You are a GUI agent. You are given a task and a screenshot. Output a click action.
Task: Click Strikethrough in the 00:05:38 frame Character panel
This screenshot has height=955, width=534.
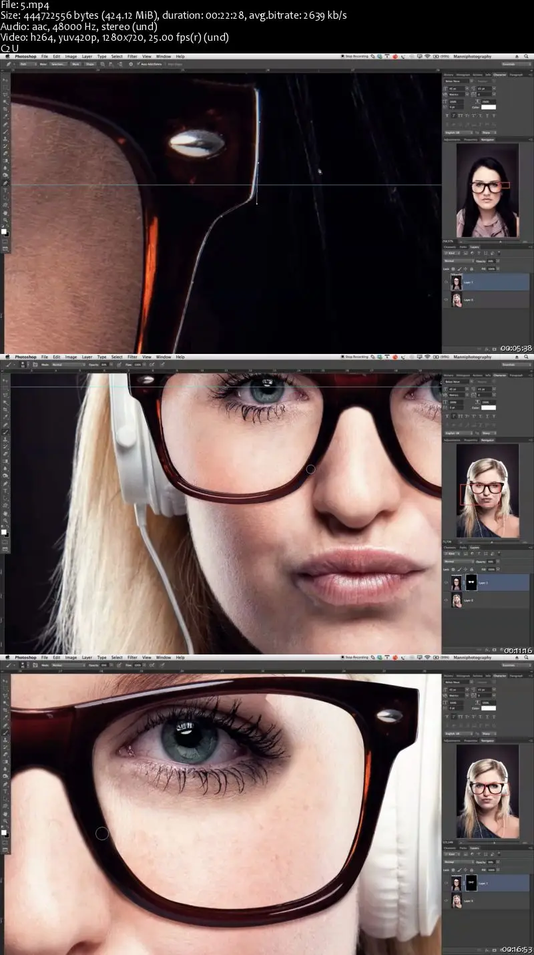tap(494, 116)
